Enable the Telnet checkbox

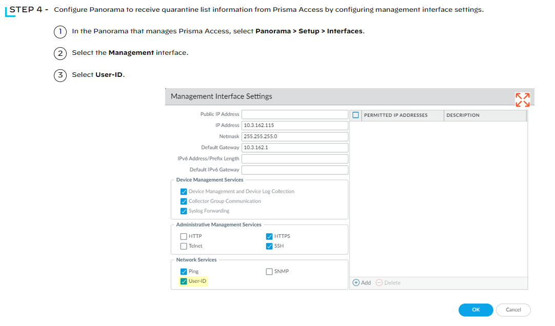[x=184, y=246]
